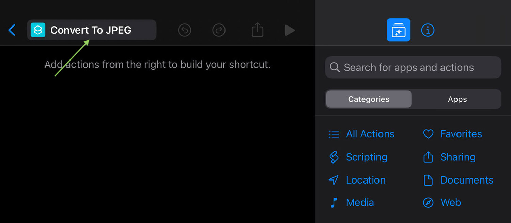The image size is (511, 223).
Task: Click the Search for apps and actions field
Action: point(413,67)
